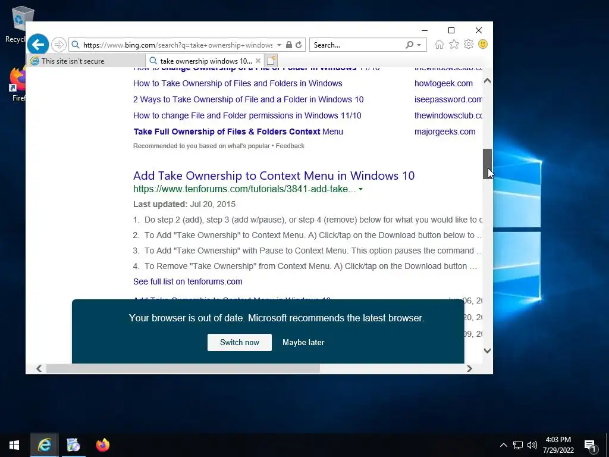Click the Internet Explorer back arrow
The height and width of the screenshot is (457, 609).
point(38,45)
